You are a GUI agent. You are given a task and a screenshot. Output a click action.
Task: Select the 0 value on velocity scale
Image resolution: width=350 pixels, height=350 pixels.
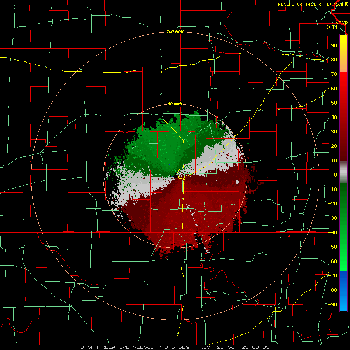point(336,175)
